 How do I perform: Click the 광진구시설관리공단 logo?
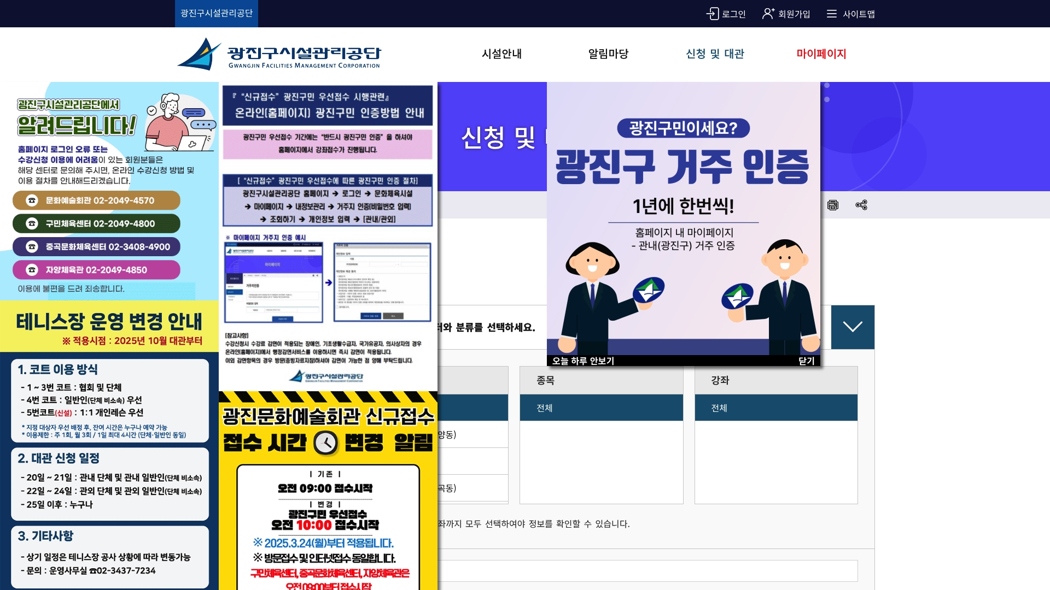(x=279, y=54)
